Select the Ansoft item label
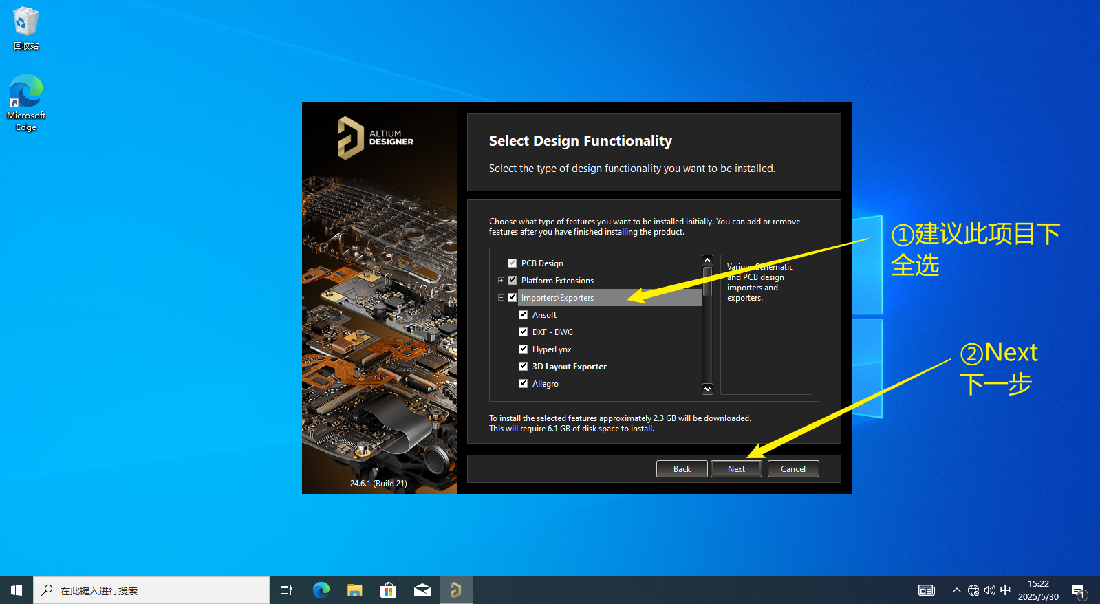Screen dimensions: 1100x604 click(x=544, y=314)
